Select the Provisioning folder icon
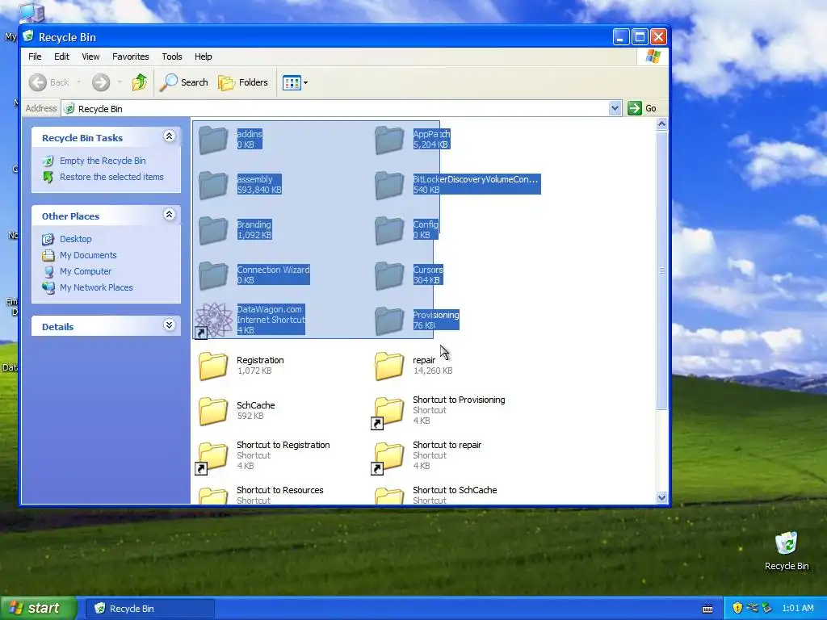 pos(389,320)
